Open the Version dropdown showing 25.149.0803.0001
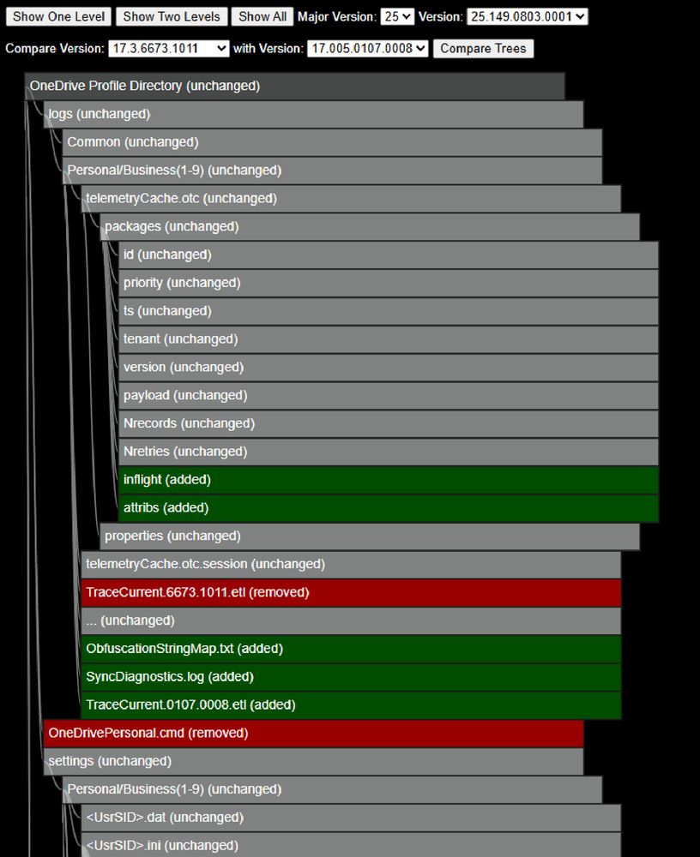Screen dimensions: 700x857 click(527, 16)
